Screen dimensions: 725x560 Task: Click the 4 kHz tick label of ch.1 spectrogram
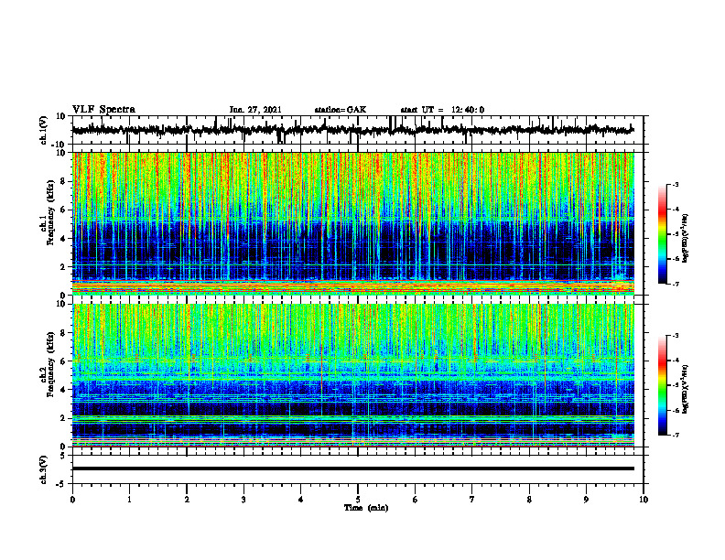click(64, 239)
